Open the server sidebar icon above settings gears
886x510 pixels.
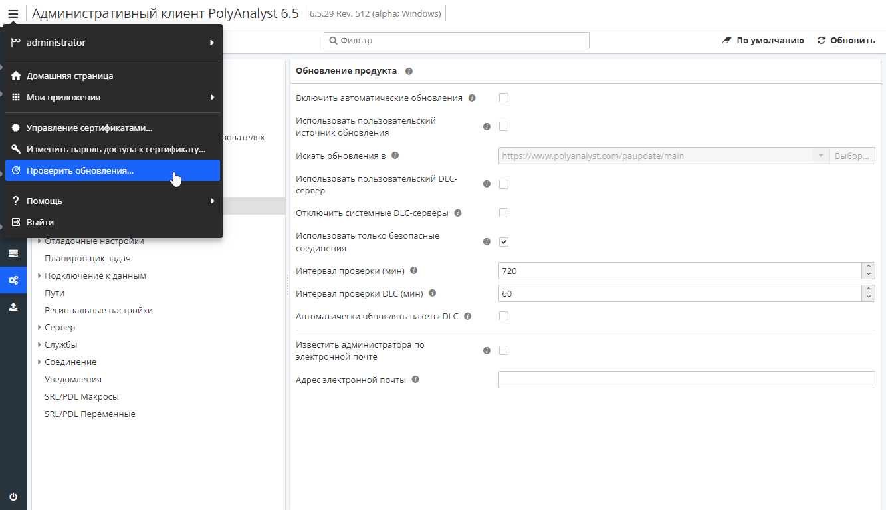pyautogui.click(x=13, y=253)
